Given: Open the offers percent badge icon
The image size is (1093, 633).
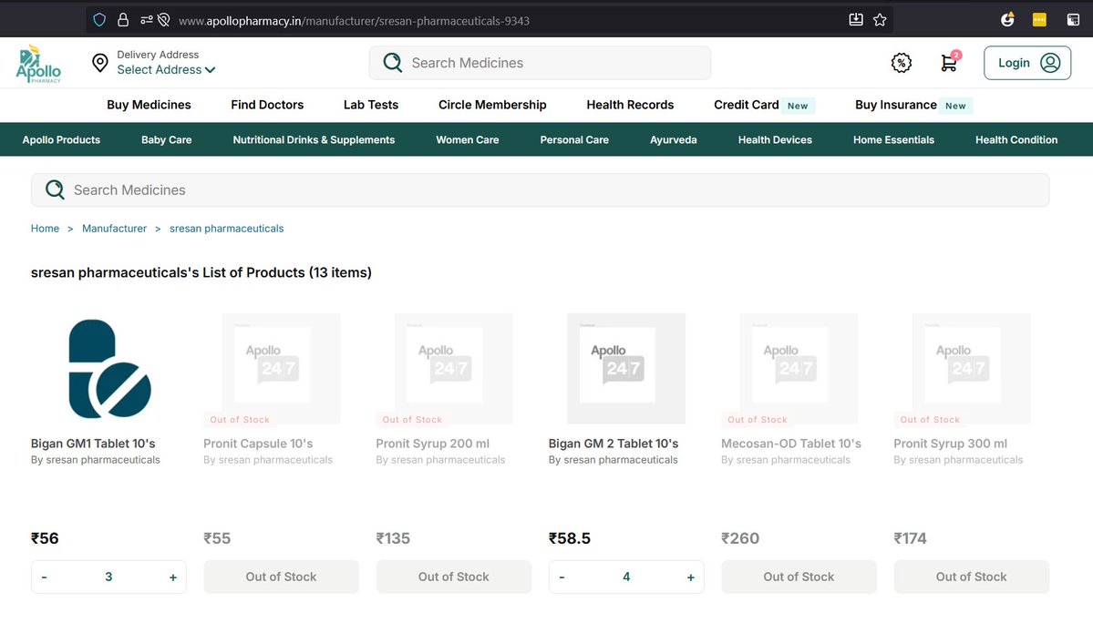Looking at the screenshot, I should pos(902,63).
